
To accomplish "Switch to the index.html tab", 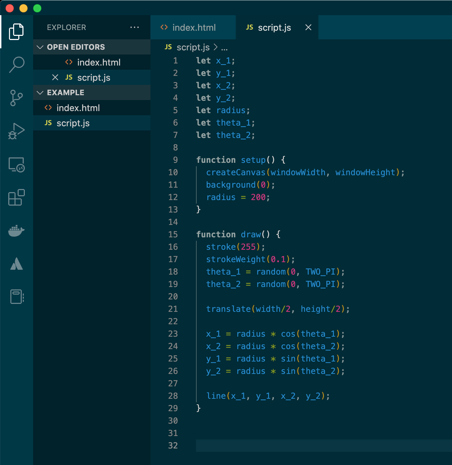I will 194,27.
